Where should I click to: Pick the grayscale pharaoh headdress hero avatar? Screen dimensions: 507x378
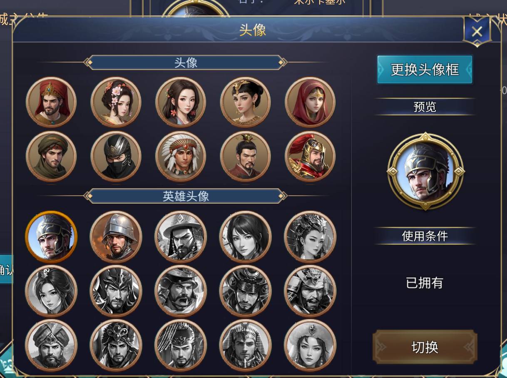click(246, 345)
